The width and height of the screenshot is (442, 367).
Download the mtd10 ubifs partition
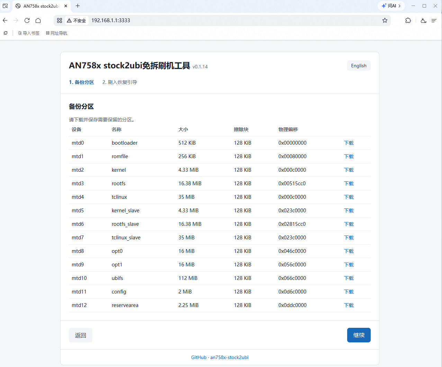[349, 278]
